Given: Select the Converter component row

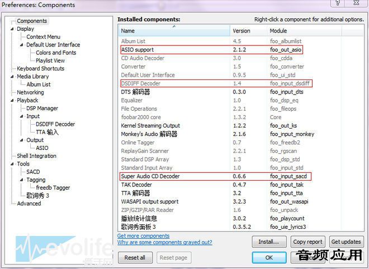Looking at the screenshot, I should click(241, 67).
